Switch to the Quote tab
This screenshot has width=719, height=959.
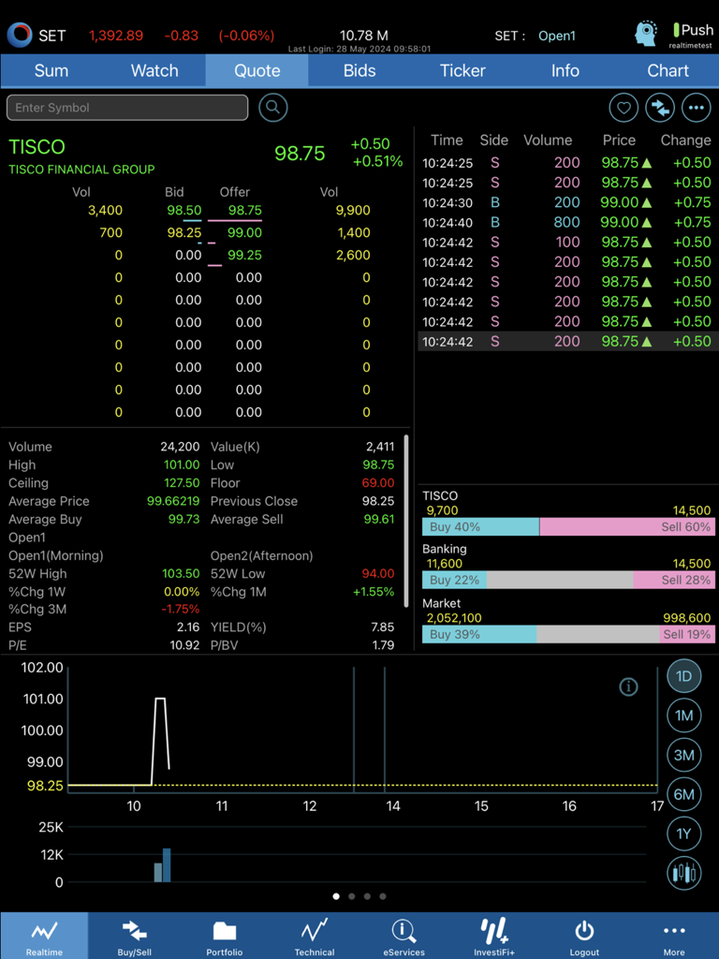click(257, 71)
